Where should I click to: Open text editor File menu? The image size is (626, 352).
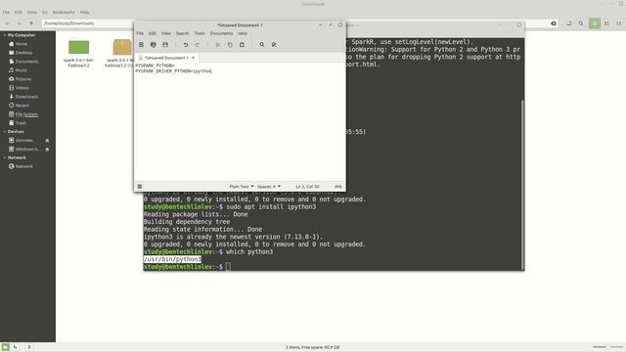[x=140, y=33]
